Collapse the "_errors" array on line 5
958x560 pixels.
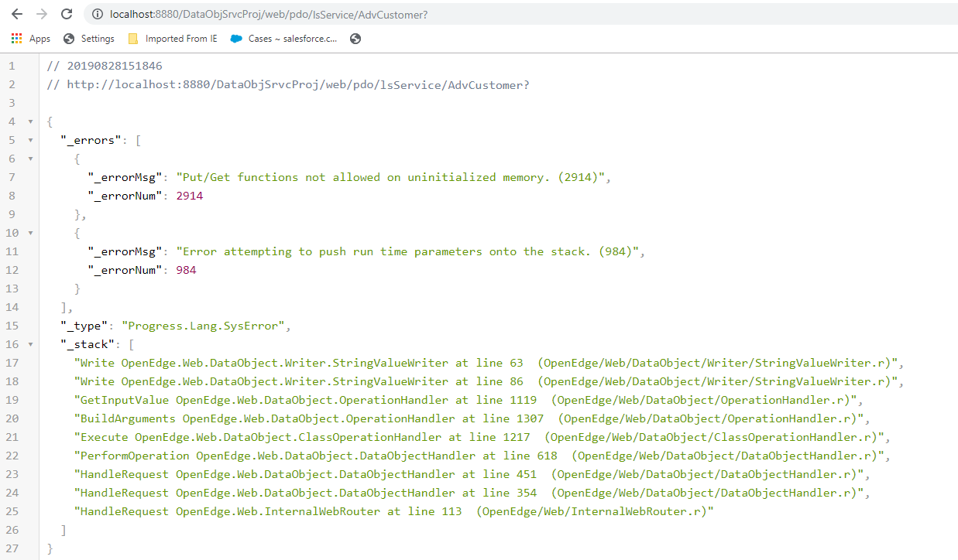30,140
